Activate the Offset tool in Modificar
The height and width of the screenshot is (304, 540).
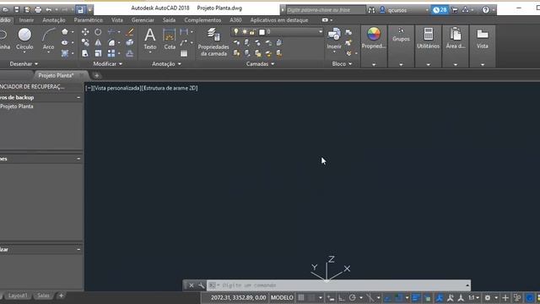coord(130,53)
